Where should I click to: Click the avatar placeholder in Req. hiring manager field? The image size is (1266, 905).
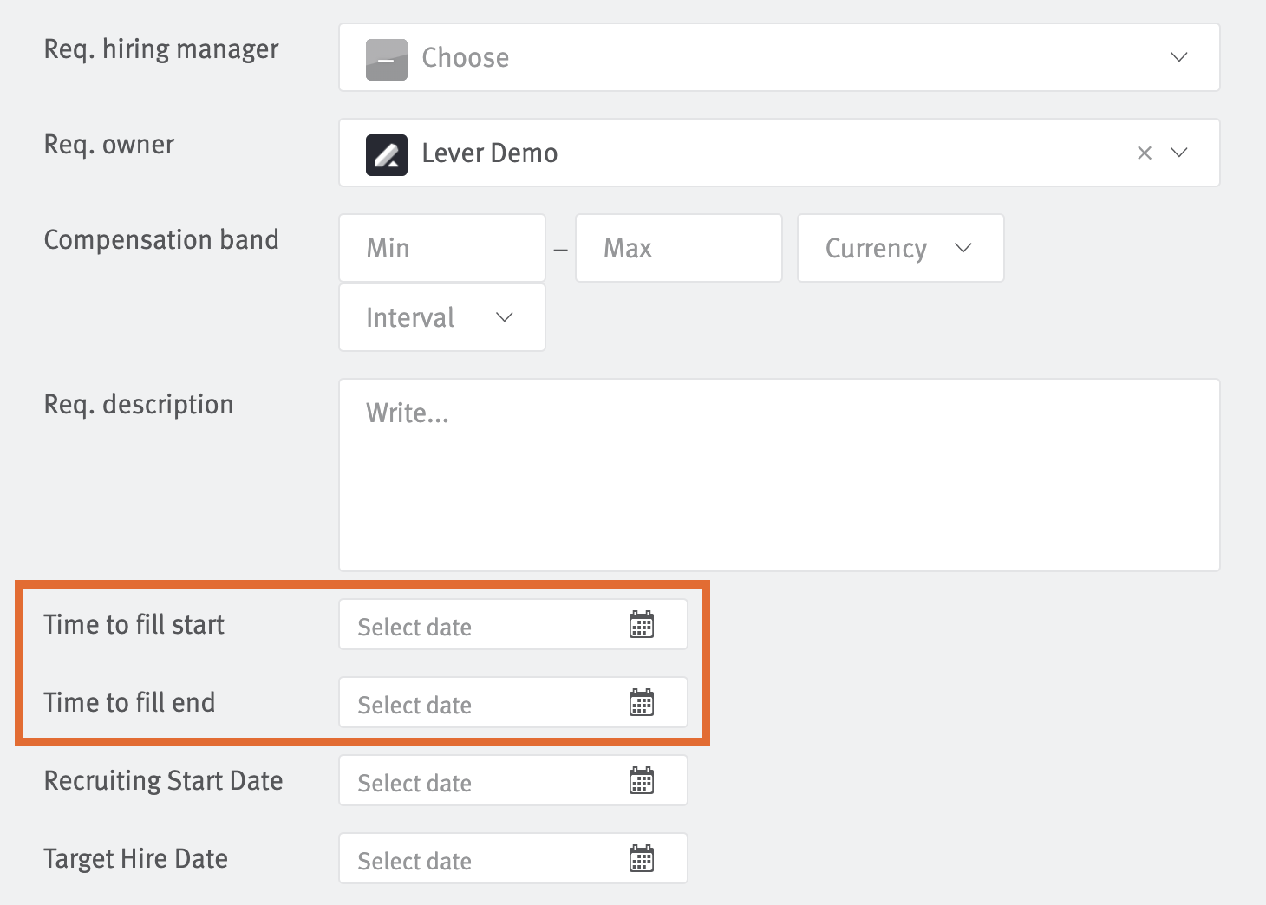click(387, 58)
